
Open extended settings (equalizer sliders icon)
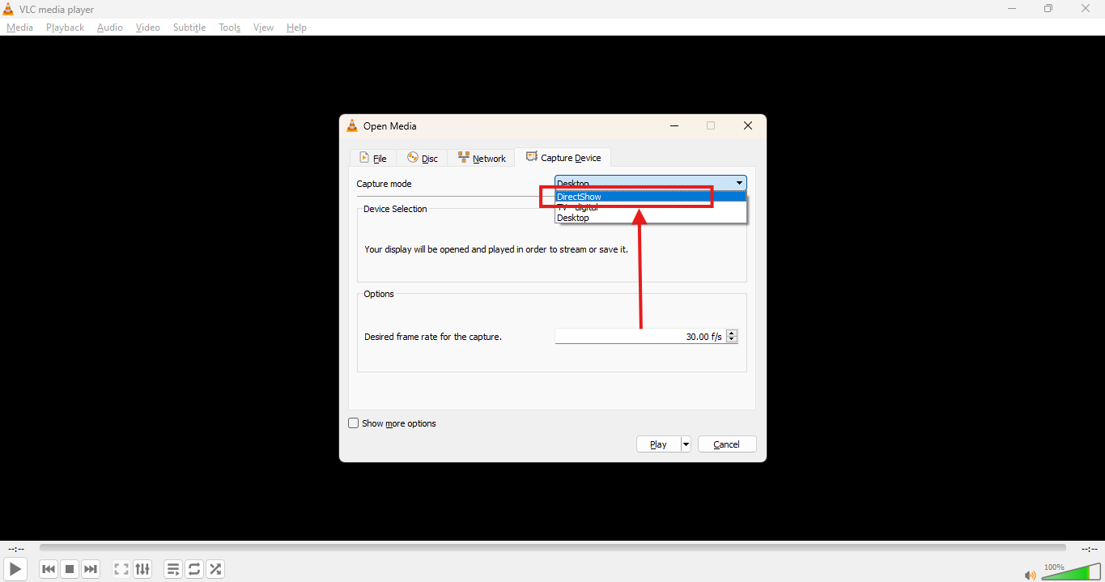[x=142, y=569]
